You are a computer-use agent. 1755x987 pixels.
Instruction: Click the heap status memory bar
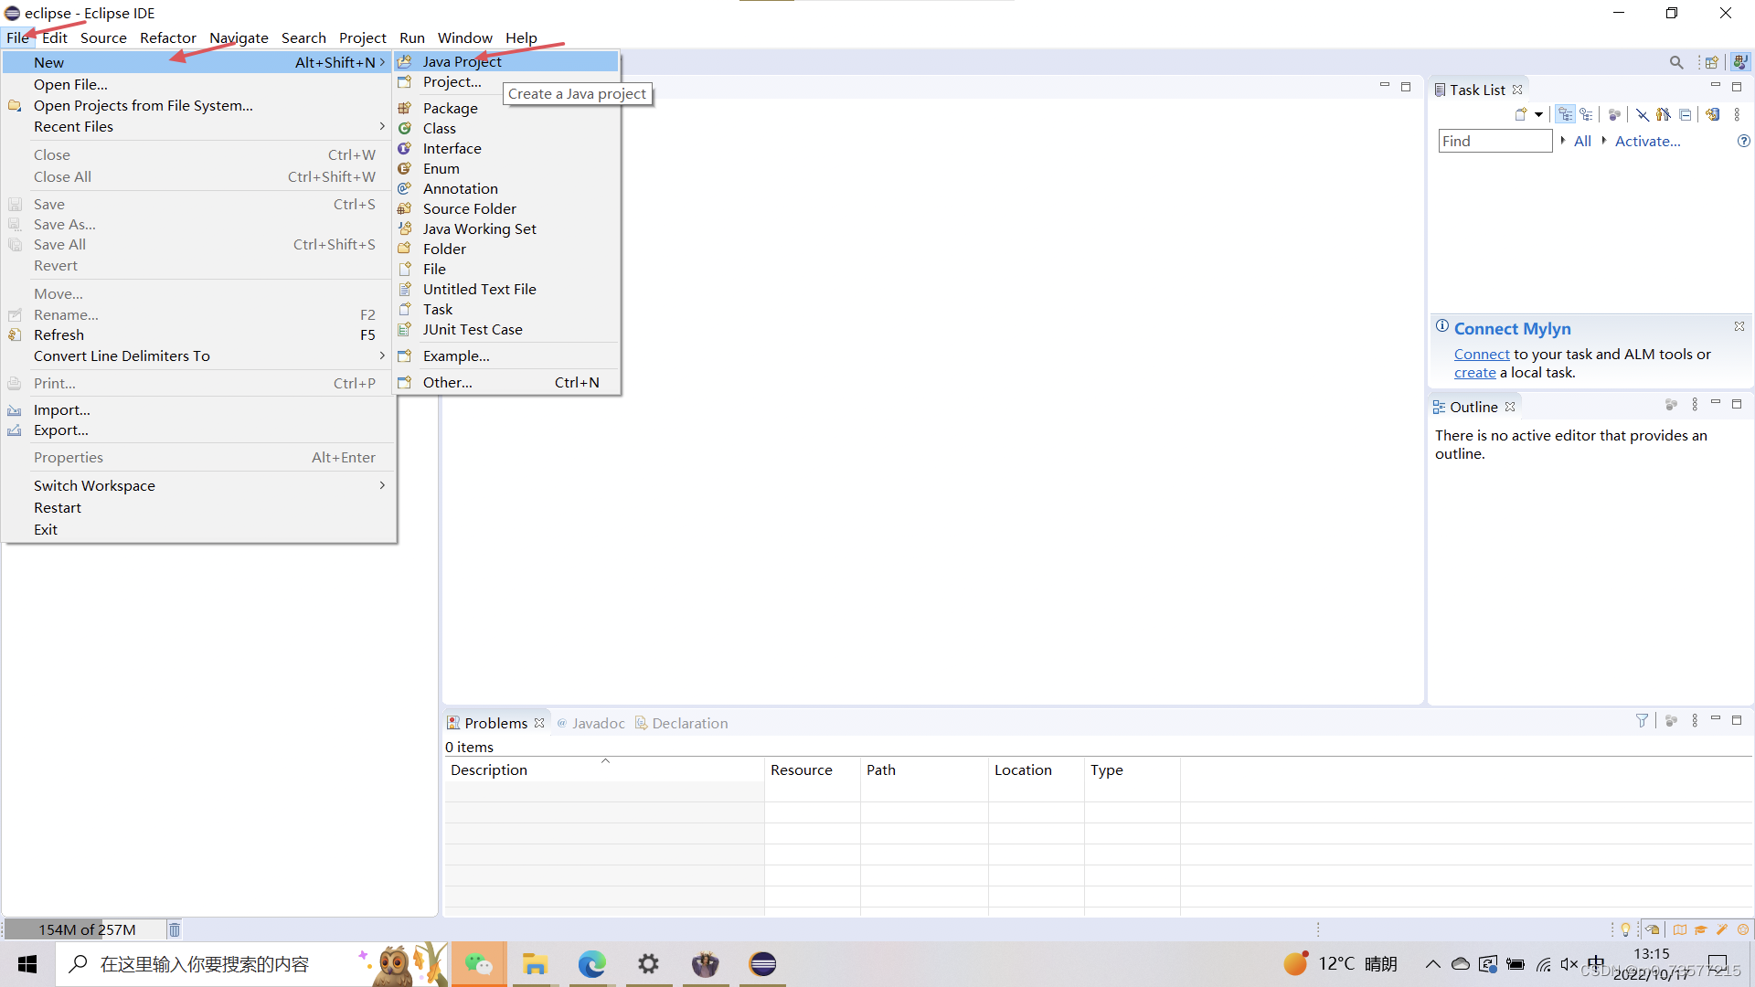(86, 929)
